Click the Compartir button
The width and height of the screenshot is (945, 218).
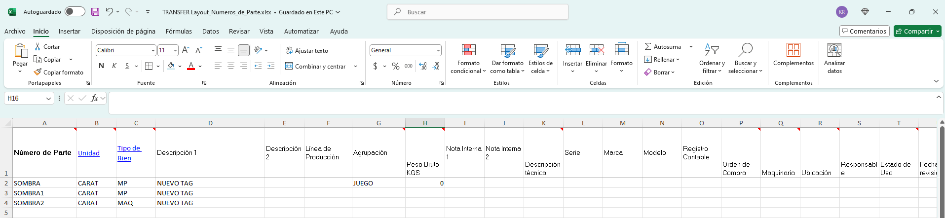917,31
